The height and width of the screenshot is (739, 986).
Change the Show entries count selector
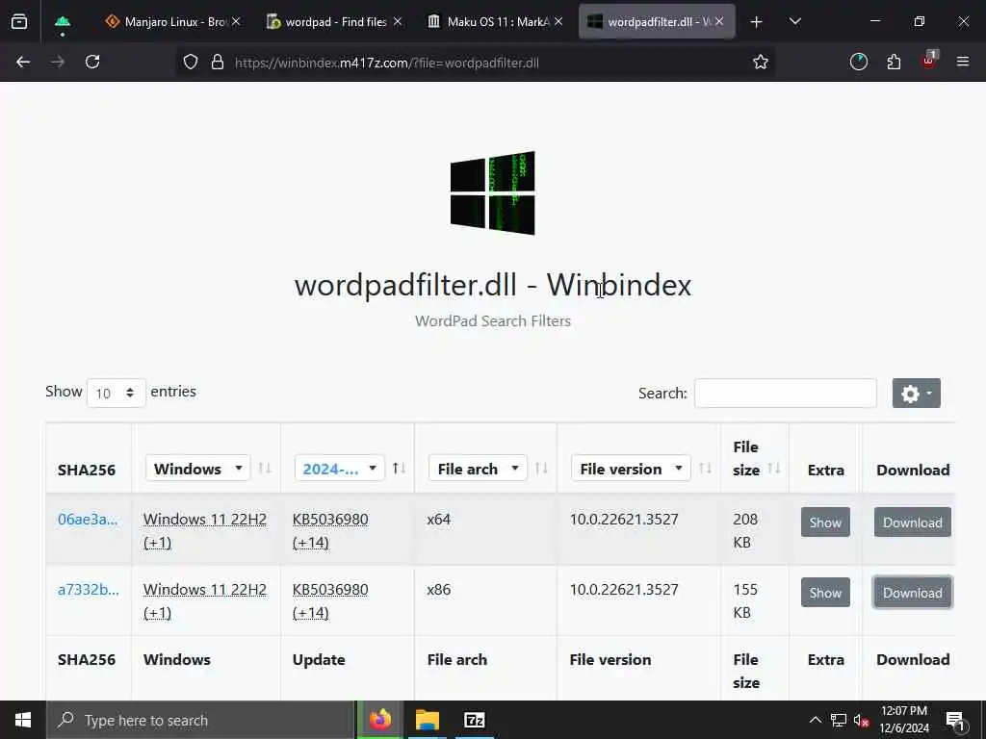(x=117, y=393)
